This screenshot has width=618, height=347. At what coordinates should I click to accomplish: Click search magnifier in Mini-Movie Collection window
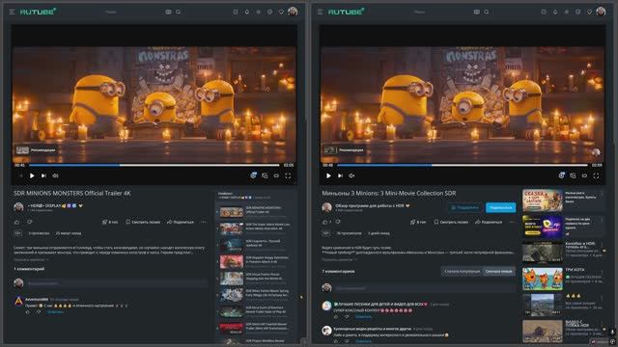pyautogui.click(x=487, y=12)
